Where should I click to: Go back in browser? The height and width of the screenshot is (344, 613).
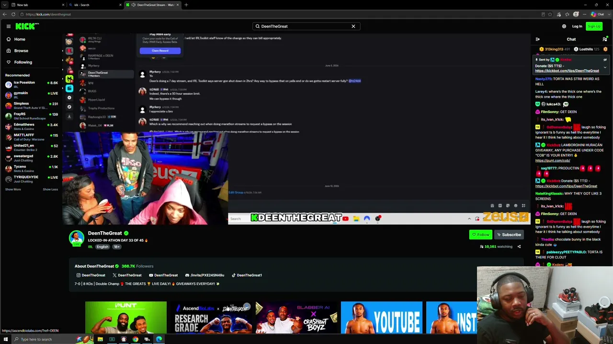5,14
